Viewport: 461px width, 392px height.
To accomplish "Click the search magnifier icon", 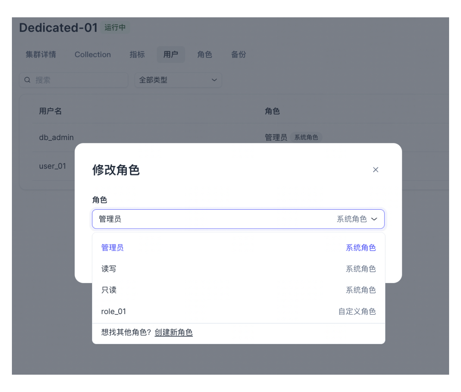I will coord(27,80).
